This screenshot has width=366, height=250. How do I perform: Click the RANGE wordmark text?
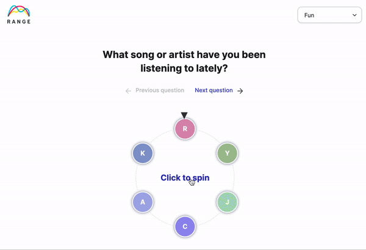point(19,22)
